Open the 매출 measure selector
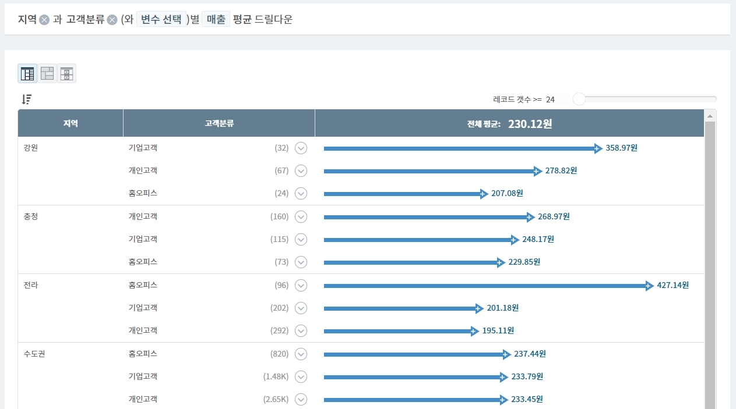Screen dimensions: 736x409 coord(216,20)
